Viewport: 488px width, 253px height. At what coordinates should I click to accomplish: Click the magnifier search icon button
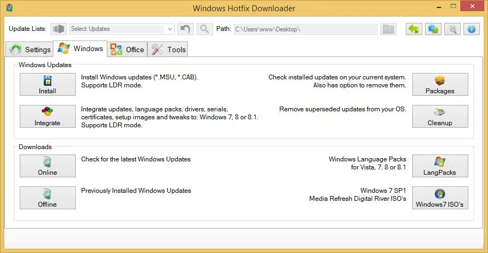pyautogui.click(x=204, y=29)
